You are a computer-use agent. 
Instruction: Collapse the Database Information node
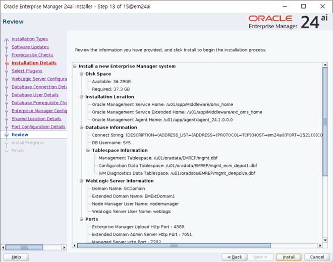coord(81,127)
